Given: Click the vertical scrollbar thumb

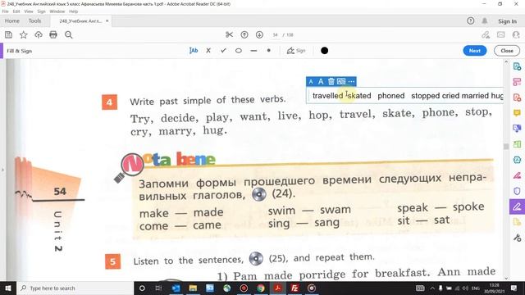Looking at the screenshot, I should (506, 146).
